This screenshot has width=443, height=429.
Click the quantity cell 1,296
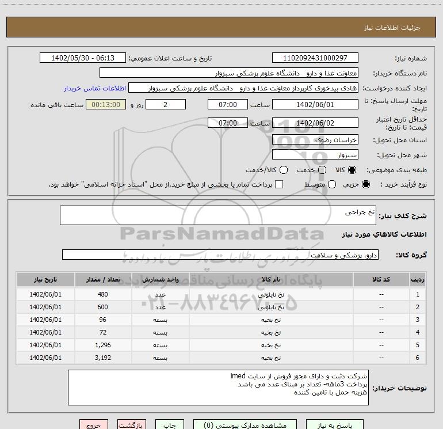[x=103, y=345]
